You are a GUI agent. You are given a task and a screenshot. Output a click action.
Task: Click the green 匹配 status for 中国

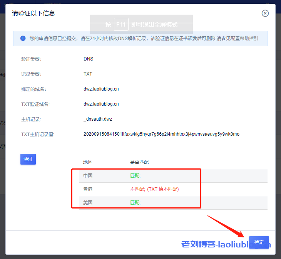click(135, 176)
